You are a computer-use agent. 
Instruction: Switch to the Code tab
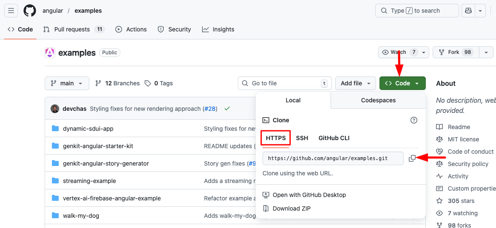[20, 29]
